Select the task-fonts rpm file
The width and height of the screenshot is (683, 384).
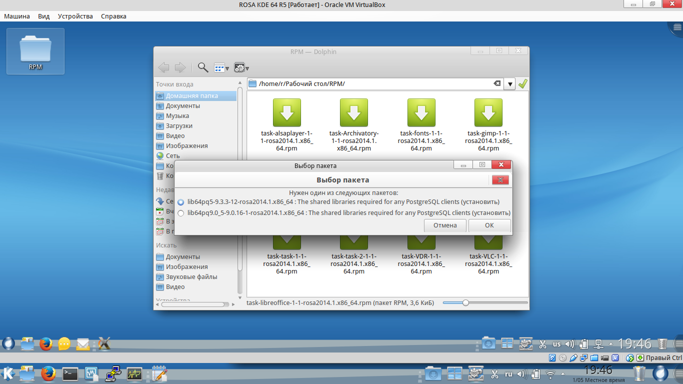(421, 125)
